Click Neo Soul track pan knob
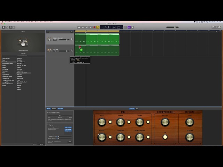This screenshot has height=167, width=223. (x=72, y=50)
